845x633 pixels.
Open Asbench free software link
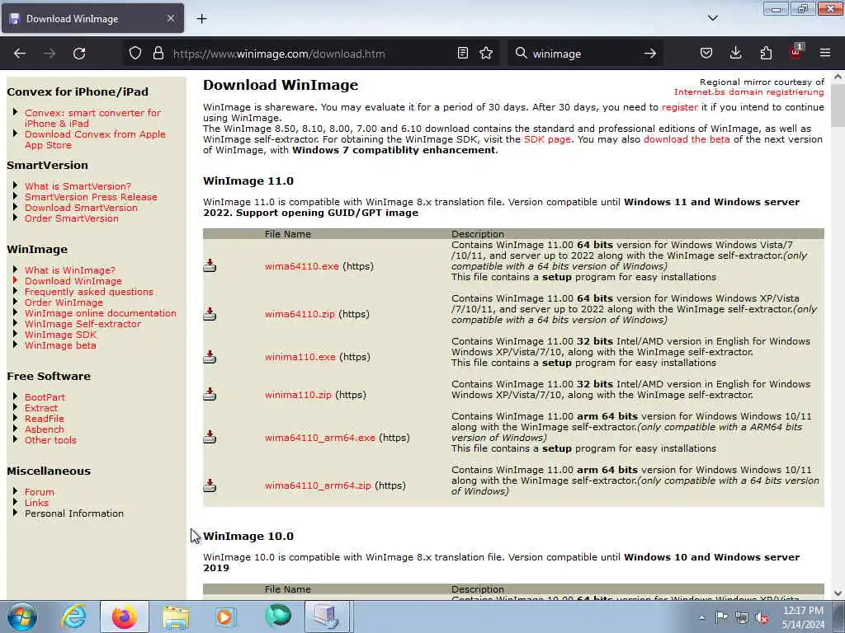point(45,429)
